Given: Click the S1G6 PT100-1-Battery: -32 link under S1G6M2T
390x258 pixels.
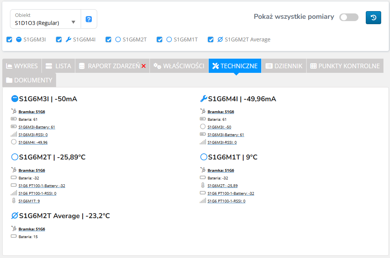Looking at the screenshot, I should (42, 186).
